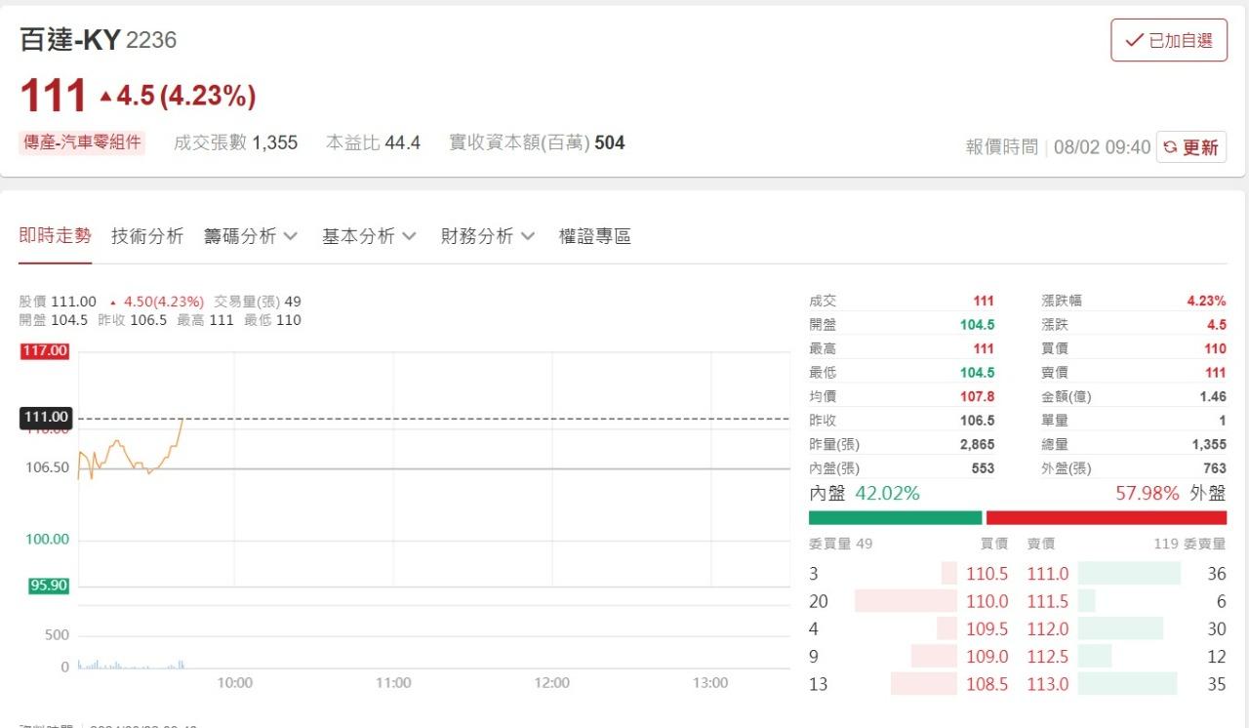Select the 110.5 best bid price
Viewport: 1249px width, 728px height.
coord(987,574)
